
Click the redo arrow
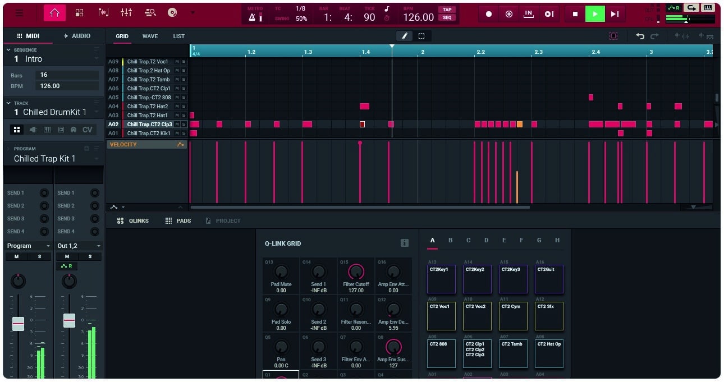click(x=654, y=36)
